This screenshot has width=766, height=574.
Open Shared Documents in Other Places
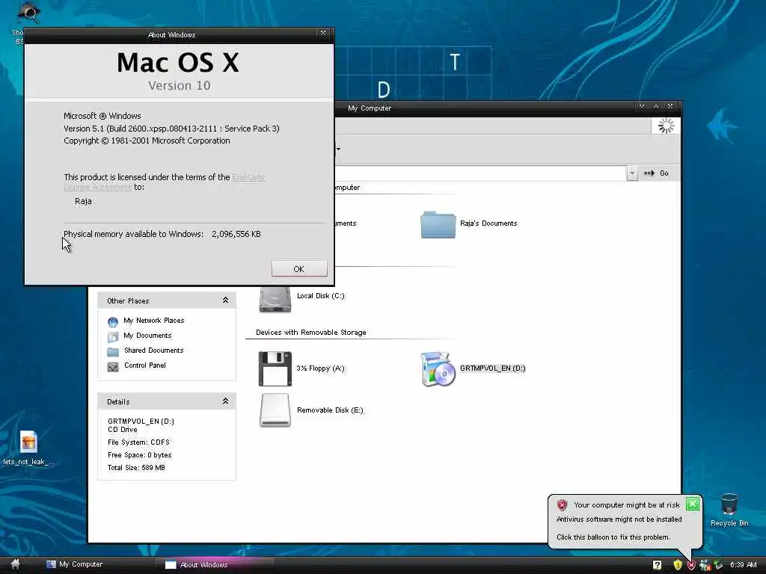[x=153, y=350]
